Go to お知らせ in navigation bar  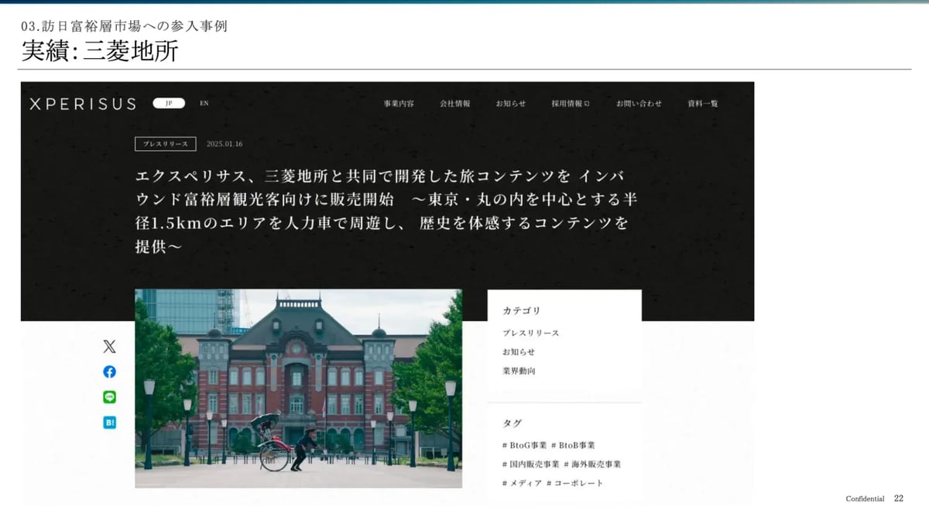[511, 104]
